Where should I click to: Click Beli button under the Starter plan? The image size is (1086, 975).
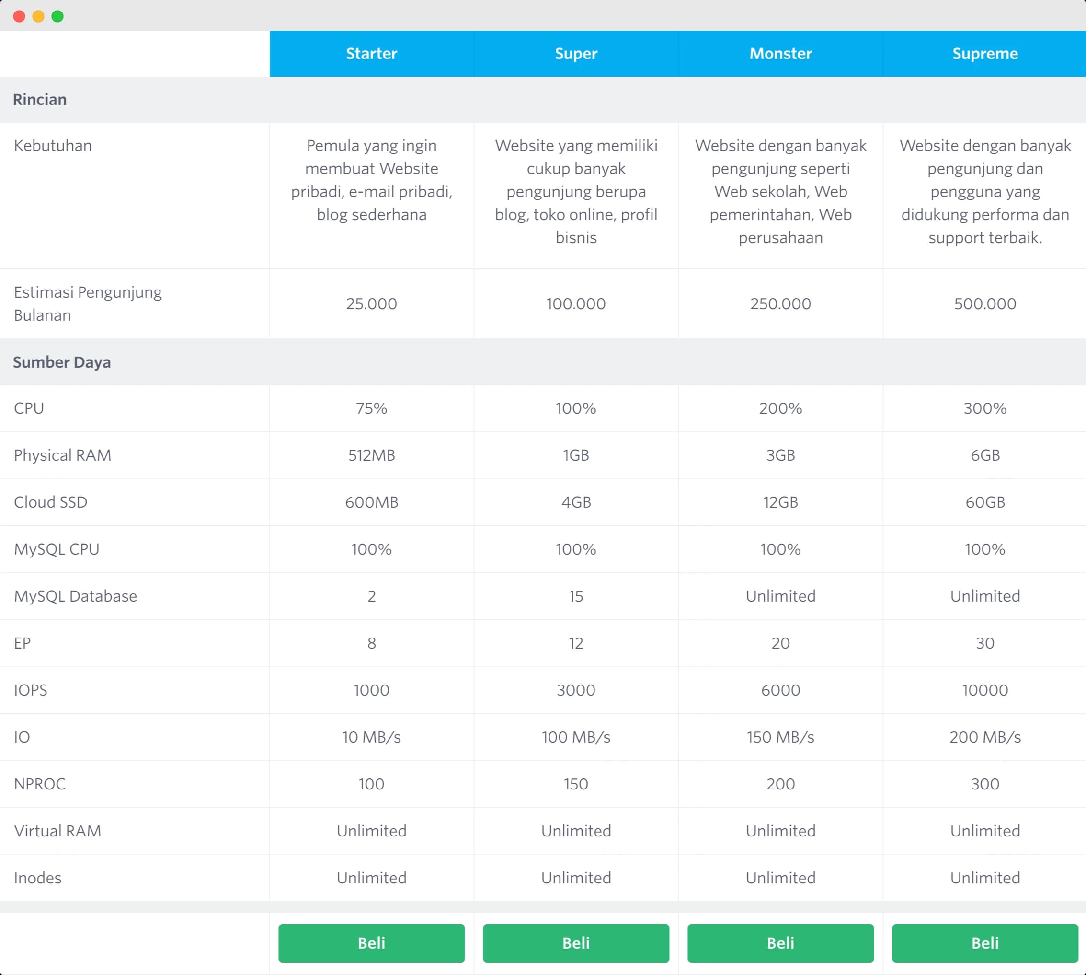point(371,943)
